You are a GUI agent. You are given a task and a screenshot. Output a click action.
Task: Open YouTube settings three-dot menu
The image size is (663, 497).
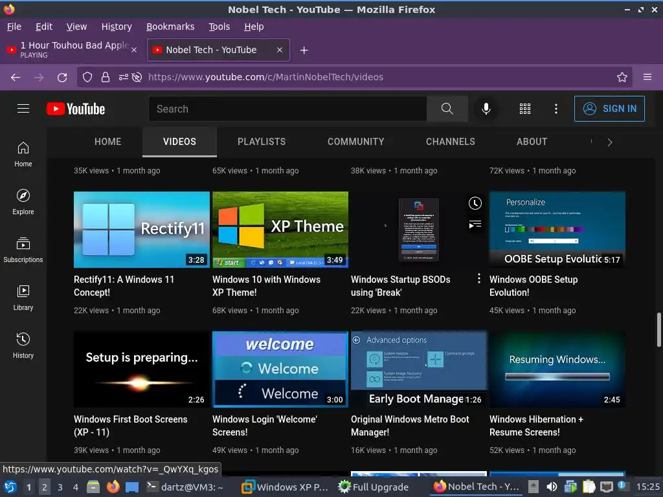pyautogui.click(x=556, y=109)
